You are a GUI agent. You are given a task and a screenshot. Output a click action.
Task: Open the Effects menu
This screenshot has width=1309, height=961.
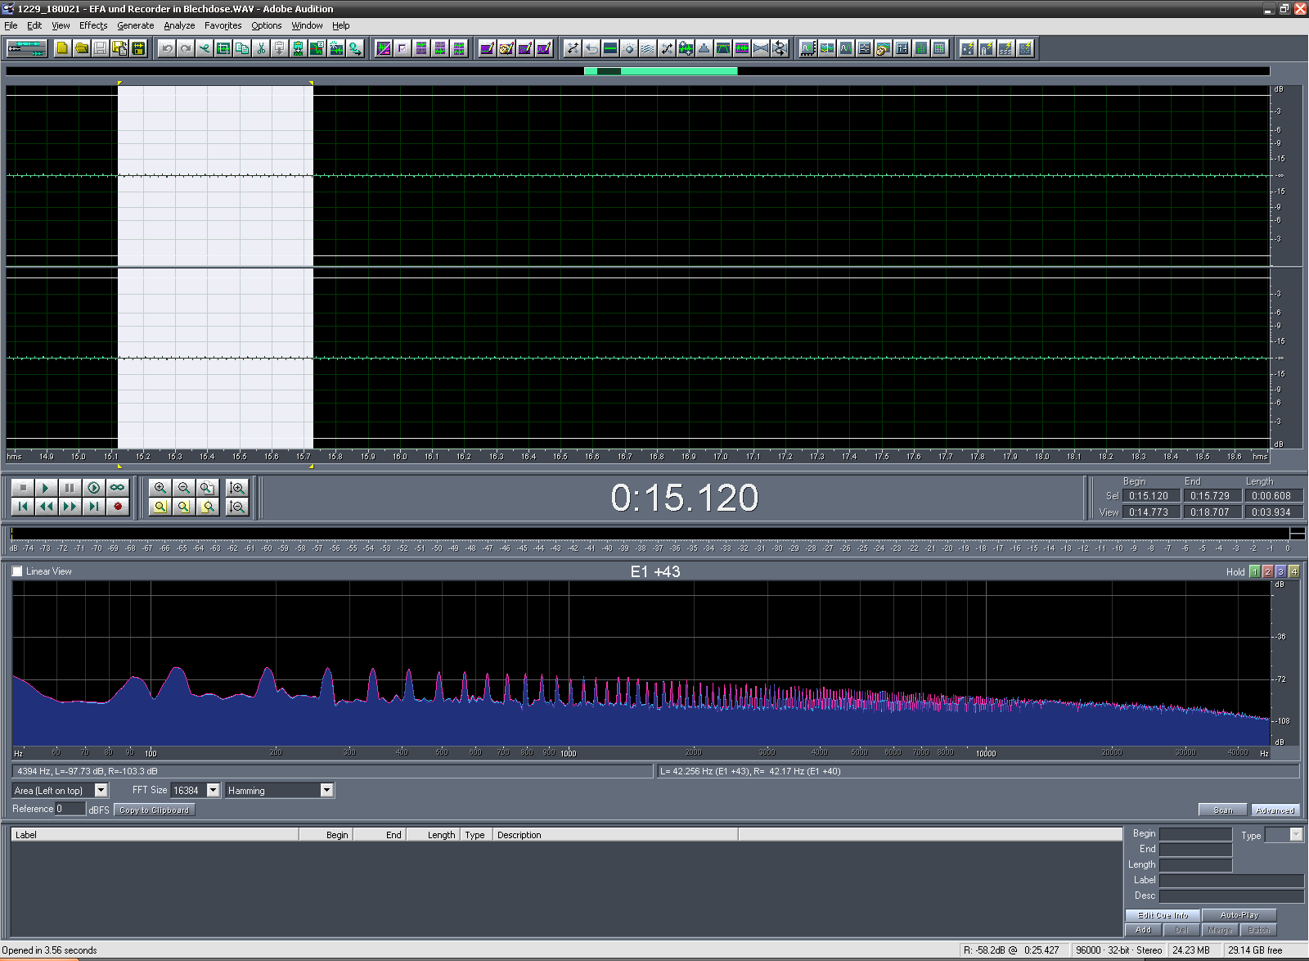click(93, 25)
